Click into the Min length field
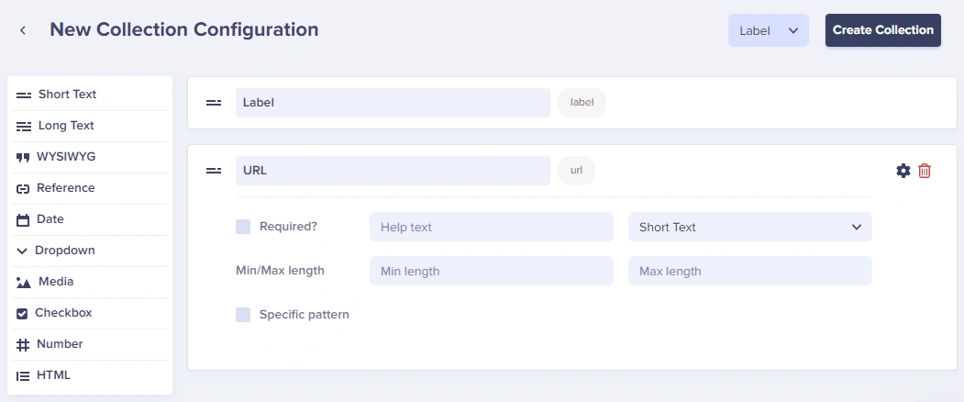This screenshot has width=964, height=402. pyautogui.click(x=491, y=271)
